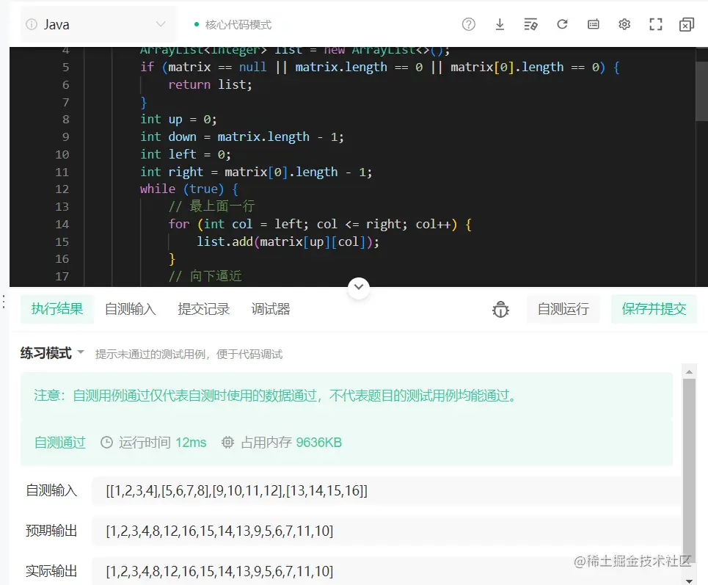Image resolution: width=708 pixels, height=585 pixels.
Task: Click the for-loop line 14
Action: click(x=320, y=224)
